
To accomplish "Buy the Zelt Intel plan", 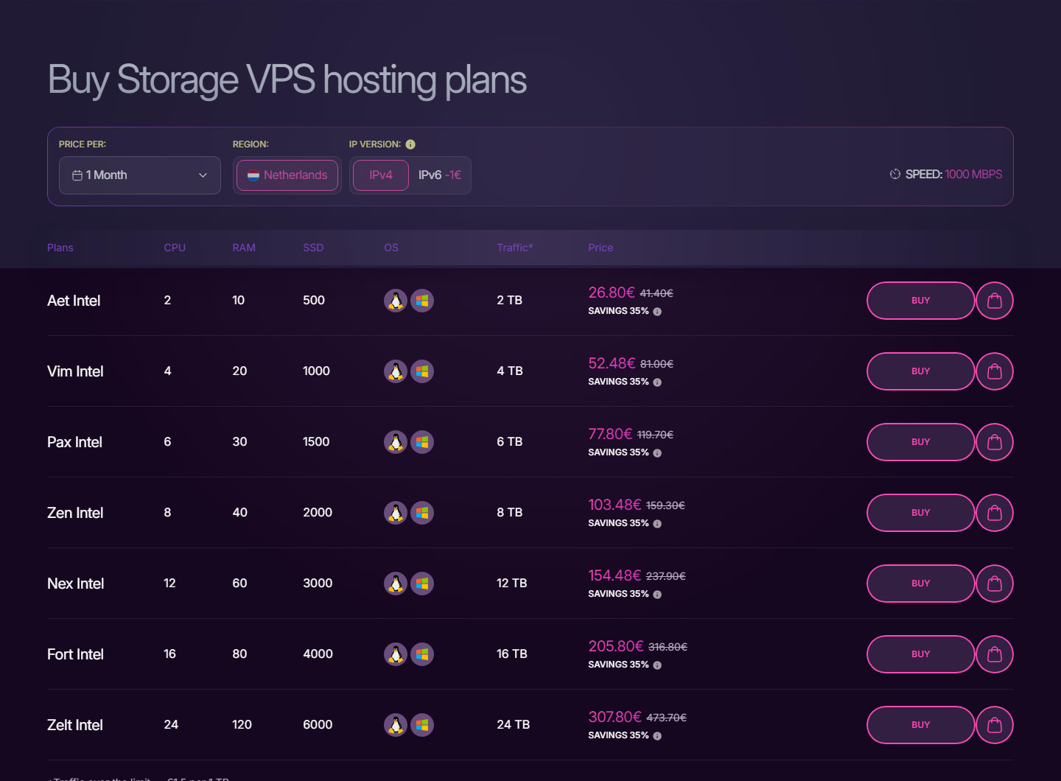I will coord(920,725).
